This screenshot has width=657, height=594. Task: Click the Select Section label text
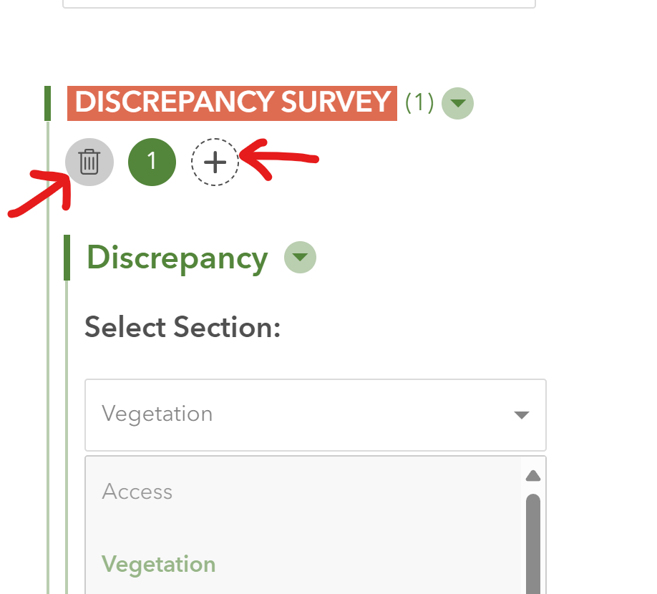pyautogui.click(x=182, y=327)
